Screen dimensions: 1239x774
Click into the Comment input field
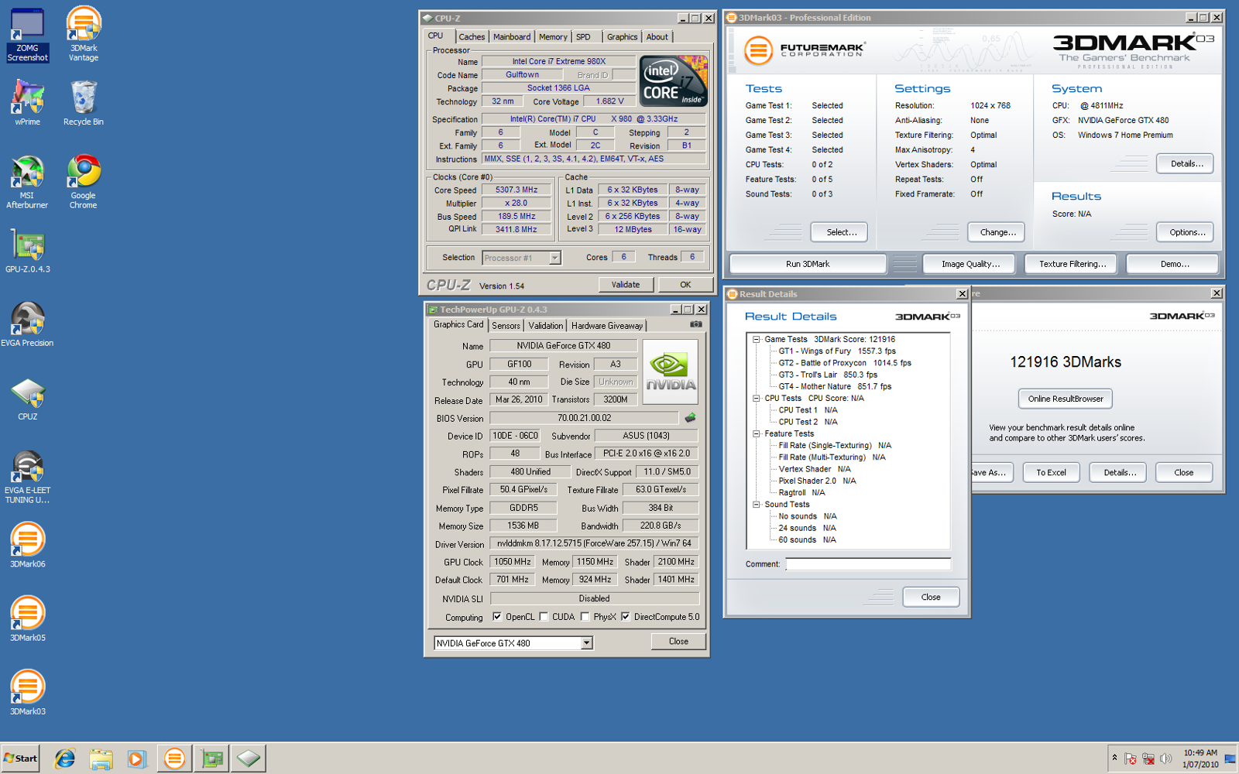pyautogui.click(x=868, y=564)
